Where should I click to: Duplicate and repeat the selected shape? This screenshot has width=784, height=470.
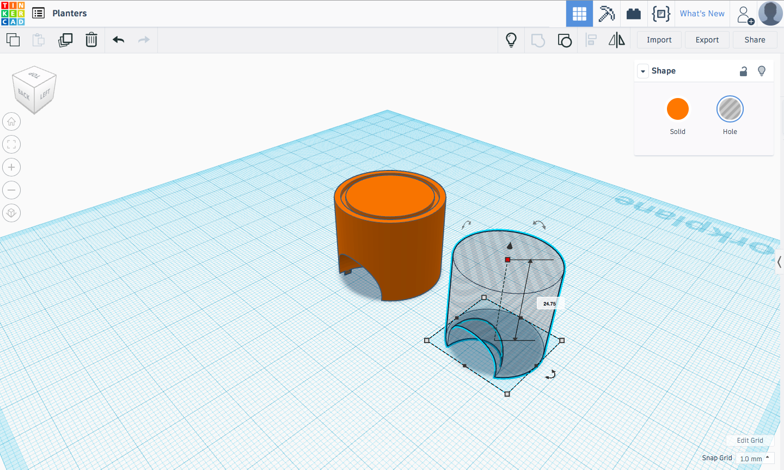pyautogui.click(x=65, y=40)
